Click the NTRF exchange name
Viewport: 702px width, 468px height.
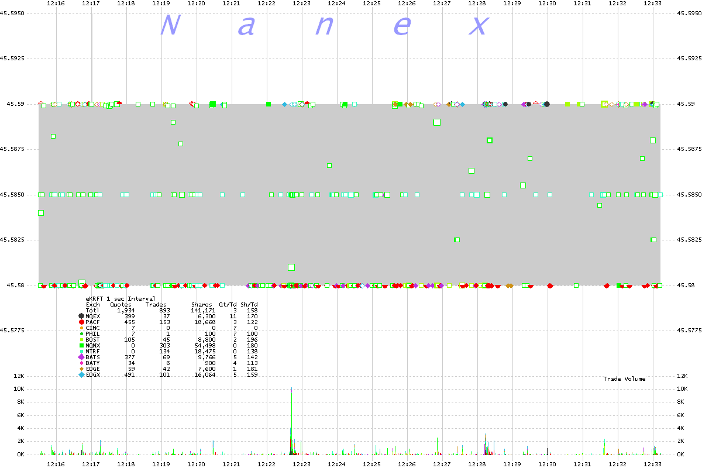[92, 352]
